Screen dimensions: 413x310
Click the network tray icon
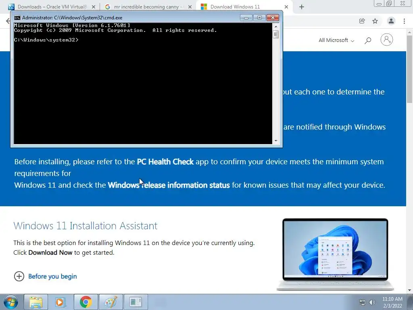[x=363, y=302]
